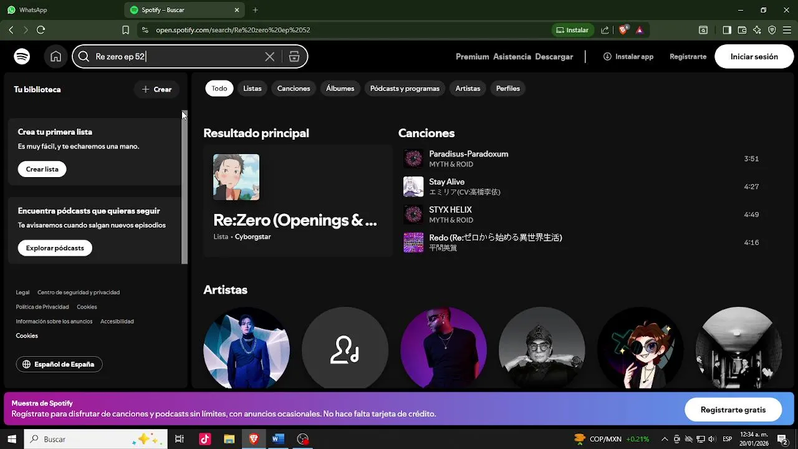Open TikTok from the taskbar

click(x=205, y=439)
